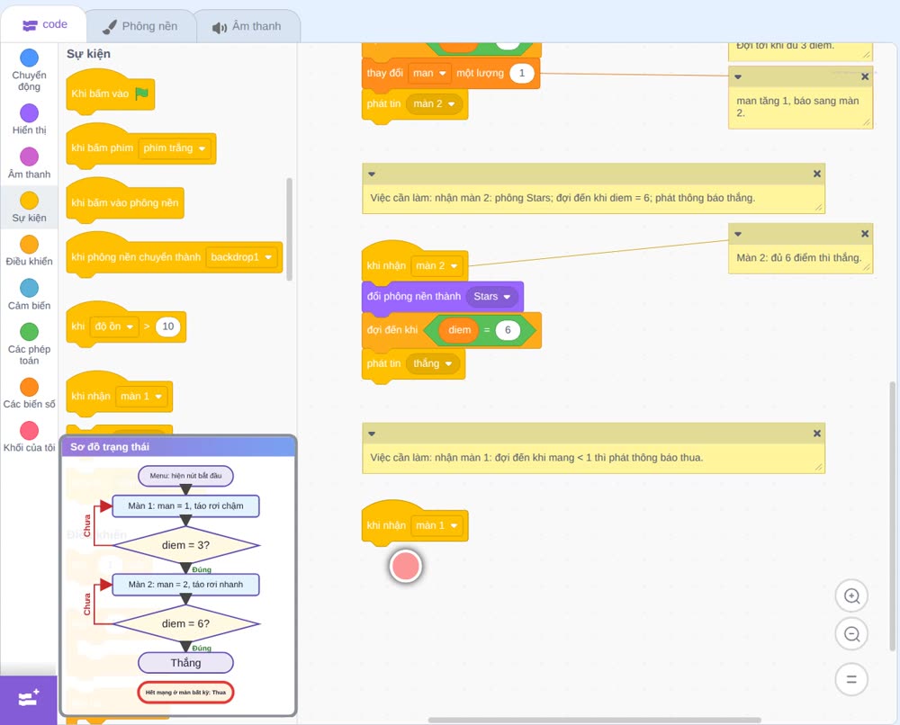Collapse the 'man tăng 1' comment

click(738, 76)
